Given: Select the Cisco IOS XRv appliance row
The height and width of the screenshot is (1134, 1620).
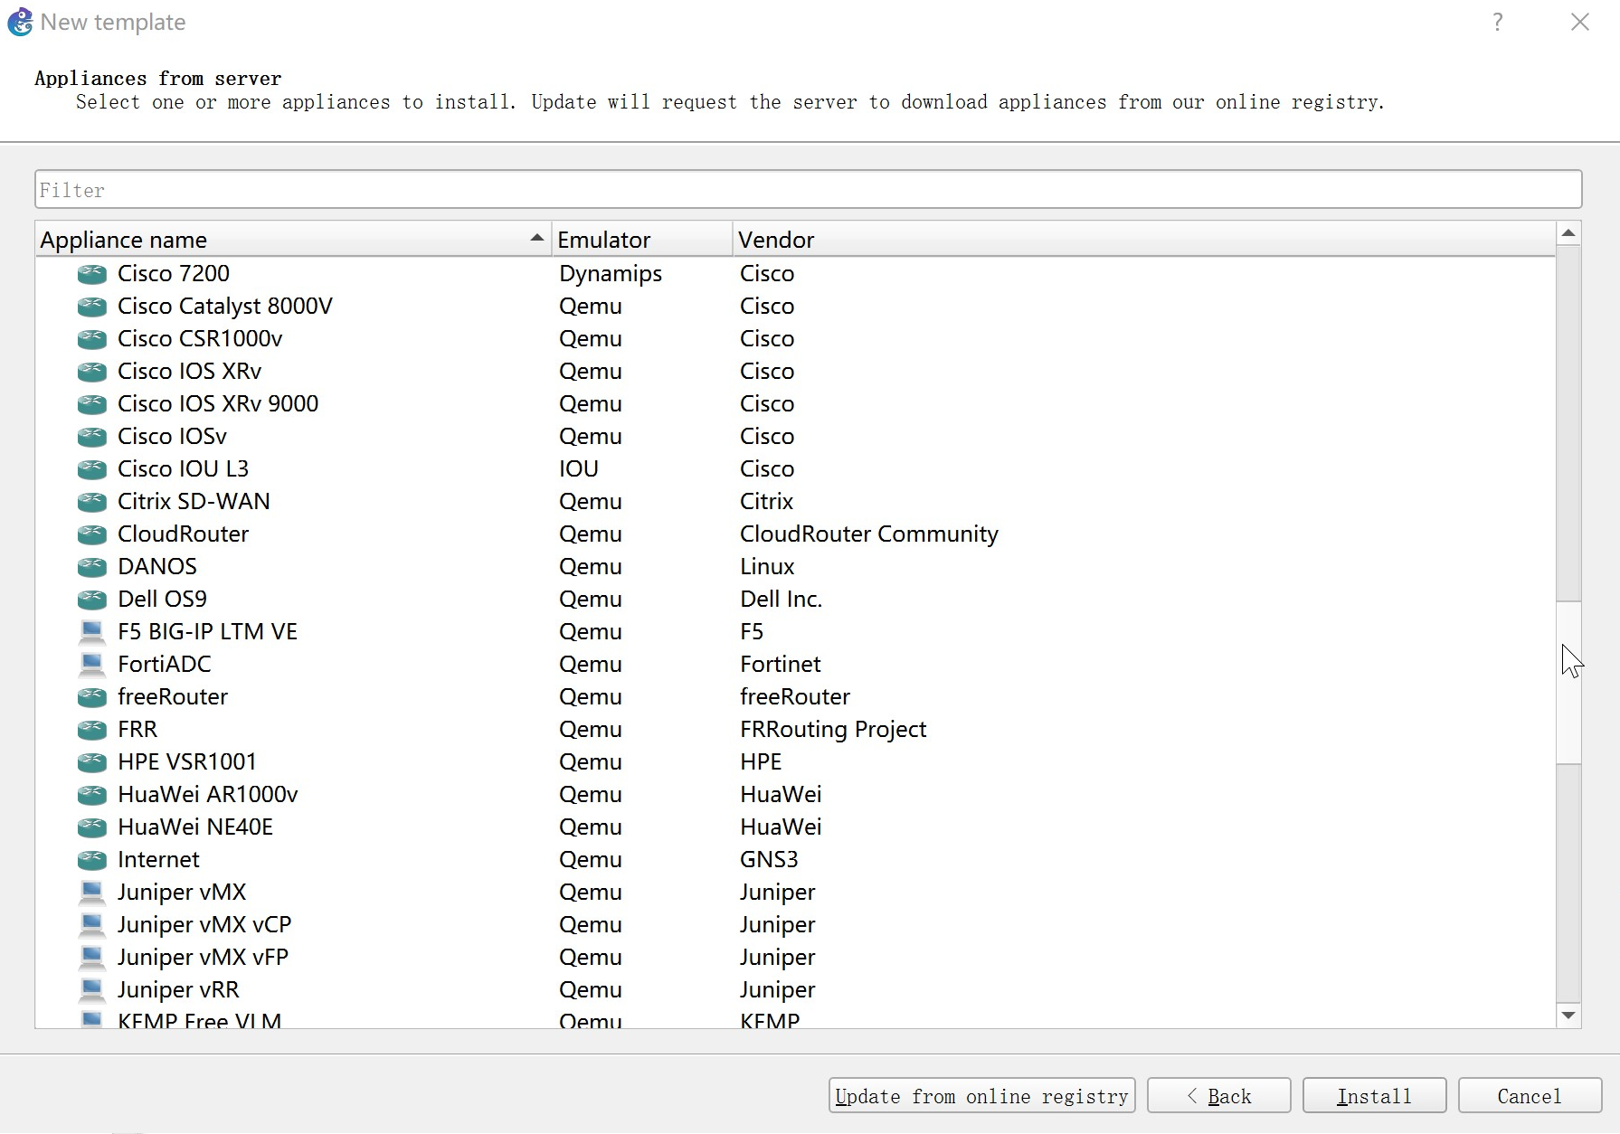Looking at the screenshot, I should pos(795,372).
